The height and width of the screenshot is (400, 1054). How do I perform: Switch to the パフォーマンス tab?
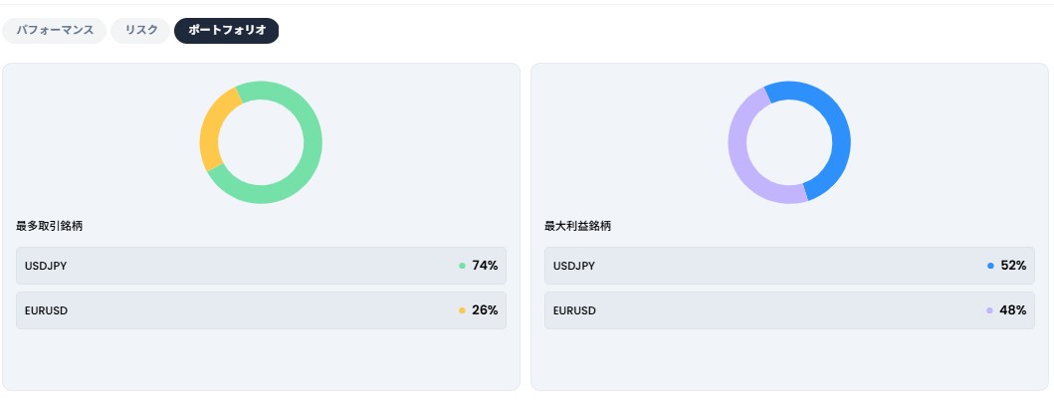tap(55, 31)
